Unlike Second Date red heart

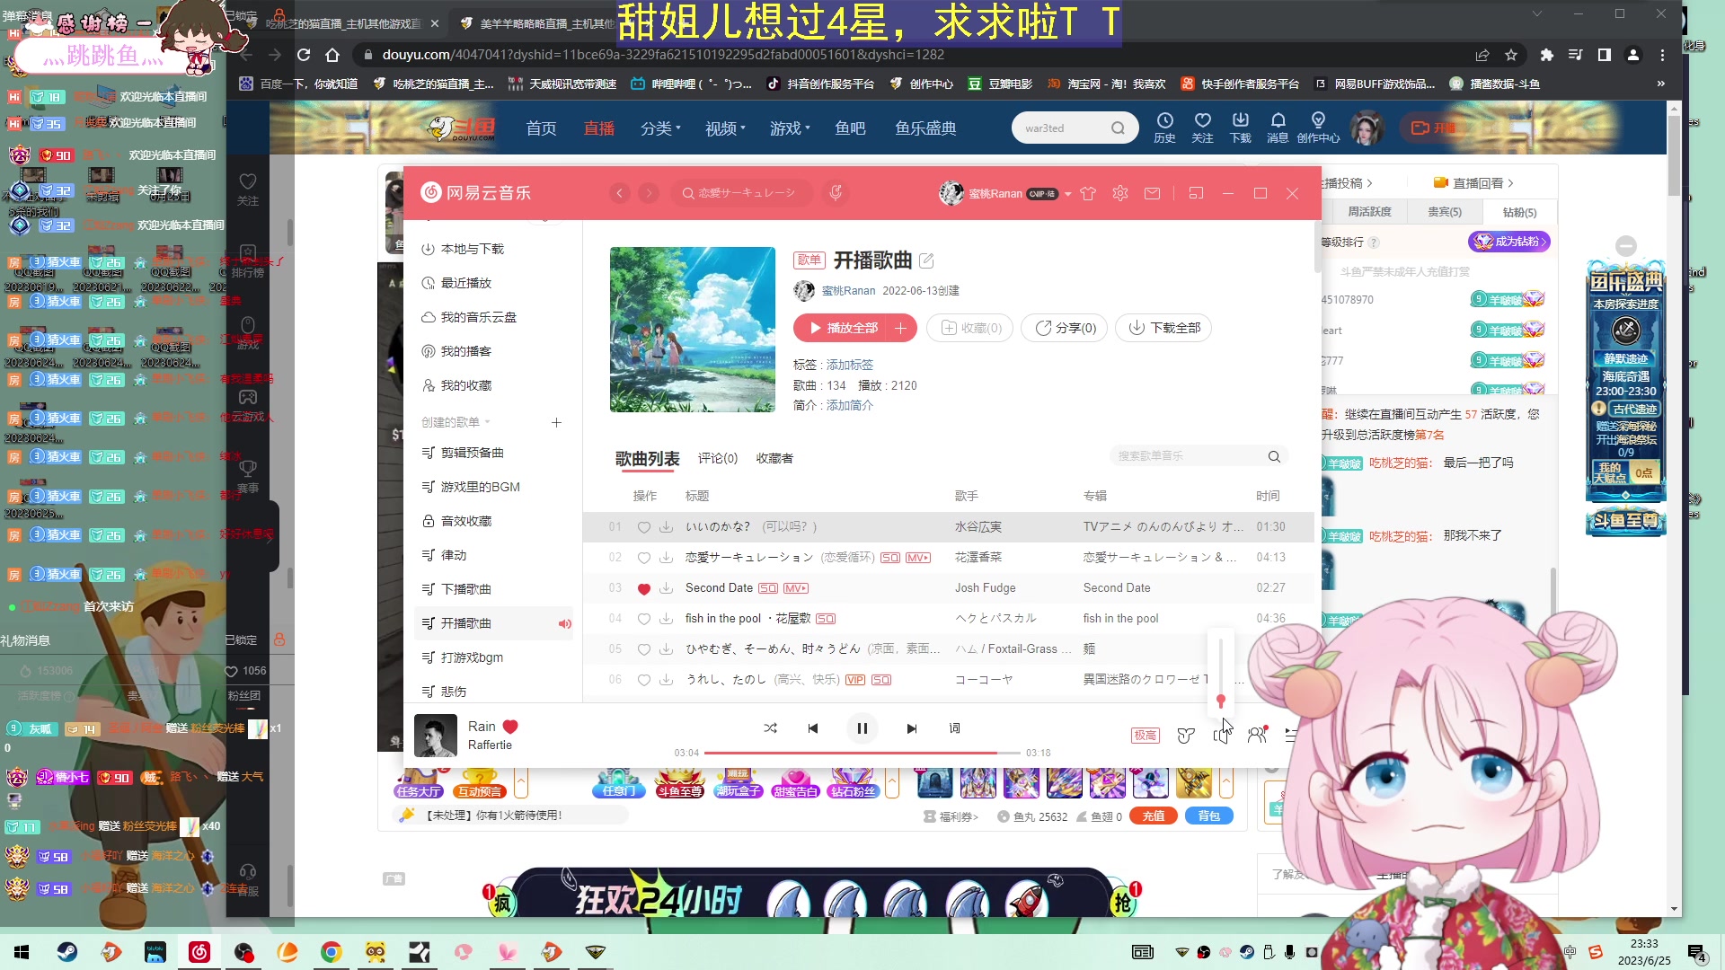(x=643, y=589)
